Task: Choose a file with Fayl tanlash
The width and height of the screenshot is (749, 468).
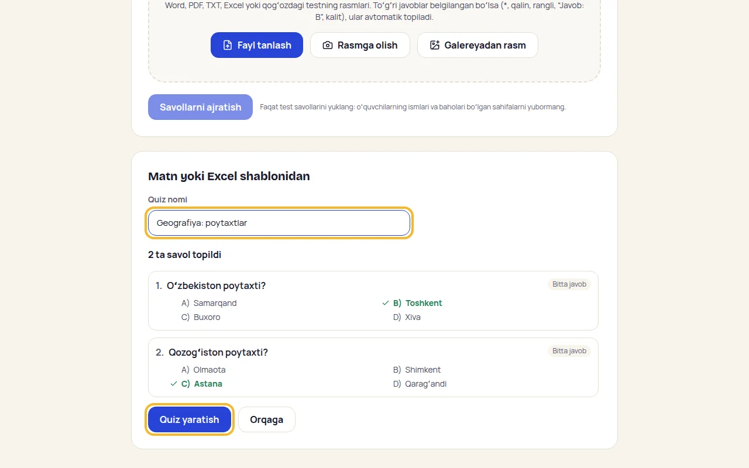Action: (x=257, y=45)
